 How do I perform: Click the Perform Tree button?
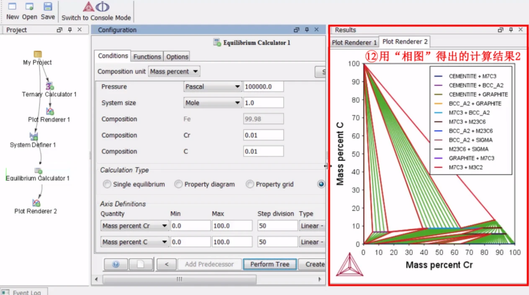(270, 264)
